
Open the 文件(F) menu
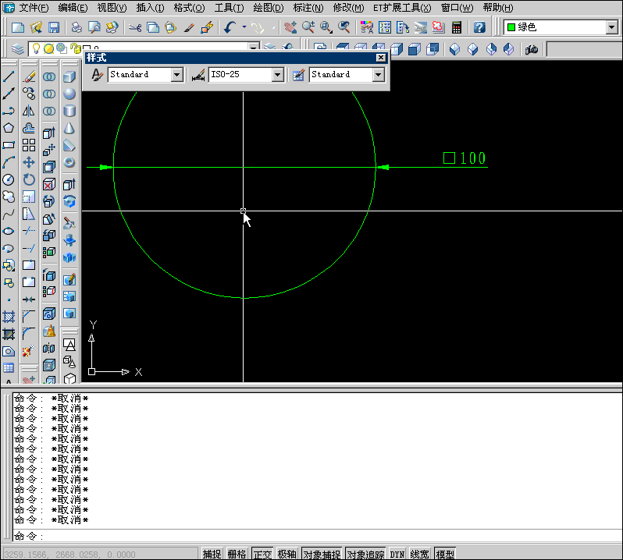tap(34, 8)
